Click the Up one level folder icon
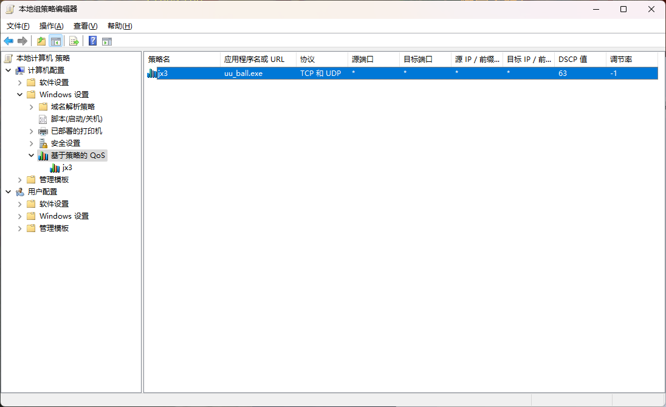The height and width of the screenshot is (407, 666). 41,41
